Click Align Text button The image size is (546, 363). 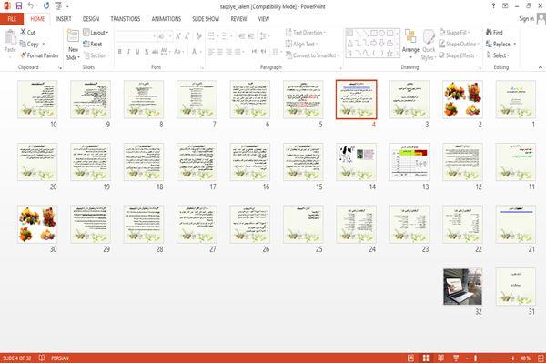tap(301, 44)
